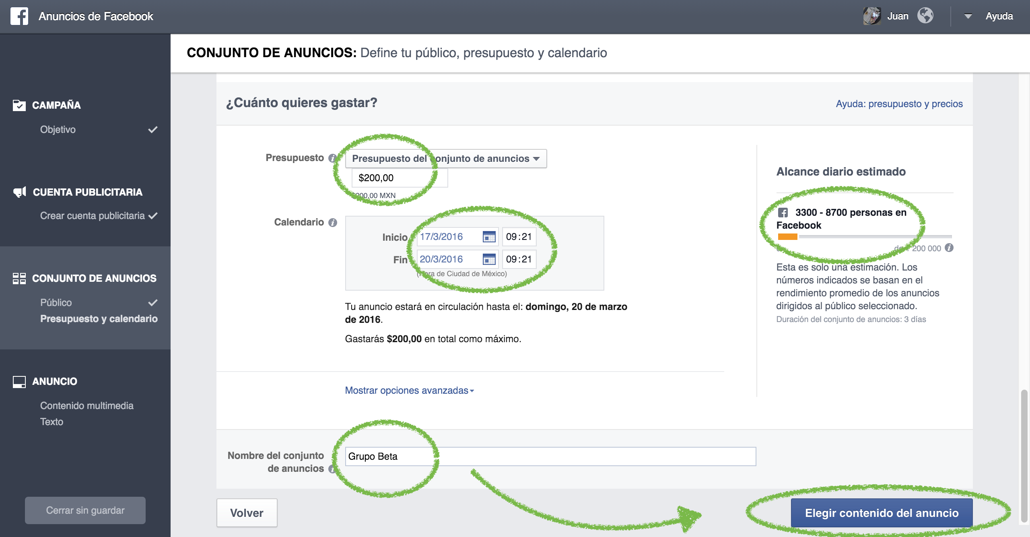The width and height of the screenshot is (1030, 537).
Task: Expand the account dropdown arrow in header
Action: click(968, 16)
